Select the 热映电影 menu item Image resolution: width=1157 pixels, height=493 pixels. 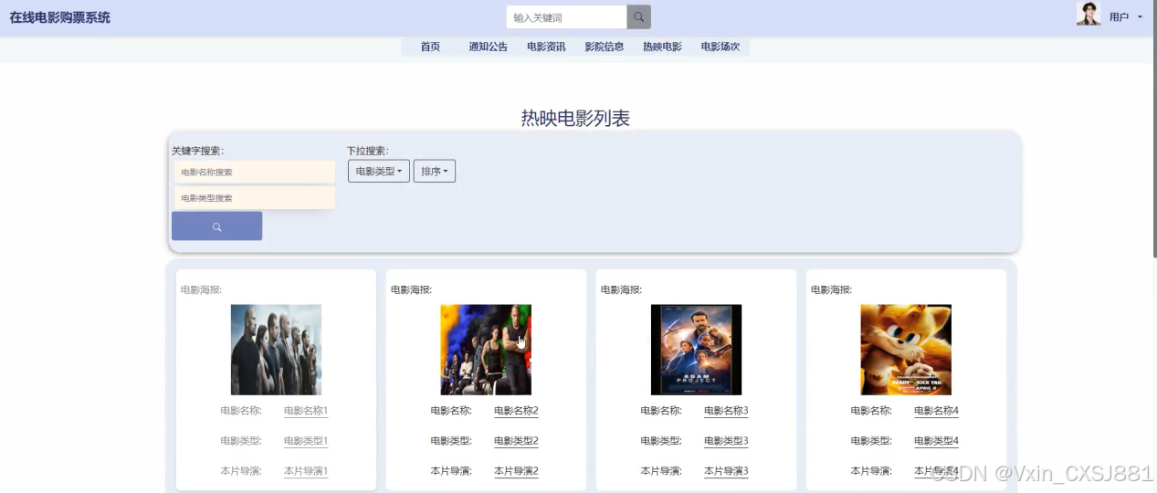(662, 47)
